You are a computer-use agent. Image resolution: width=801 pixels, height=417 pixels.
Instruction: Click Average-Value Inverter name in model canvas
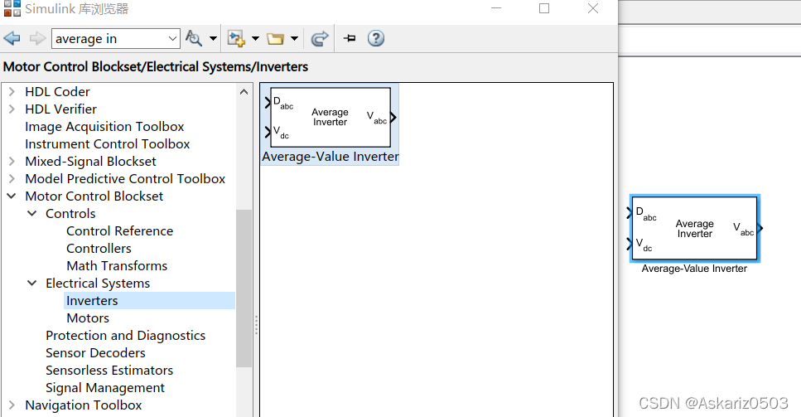click(x=694, y=269)
